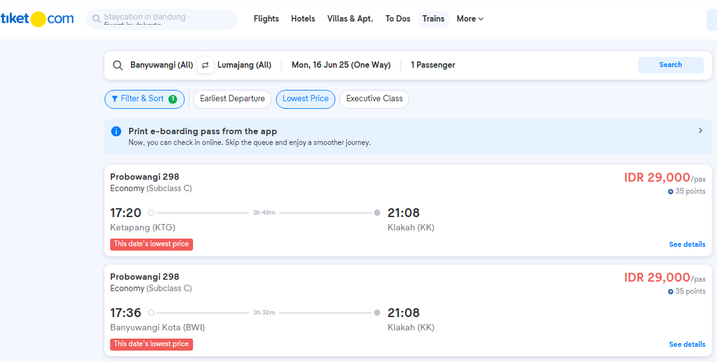Click the swap origin-destination arrows icon
717x362 pixels.
click(x=205, y=65)
